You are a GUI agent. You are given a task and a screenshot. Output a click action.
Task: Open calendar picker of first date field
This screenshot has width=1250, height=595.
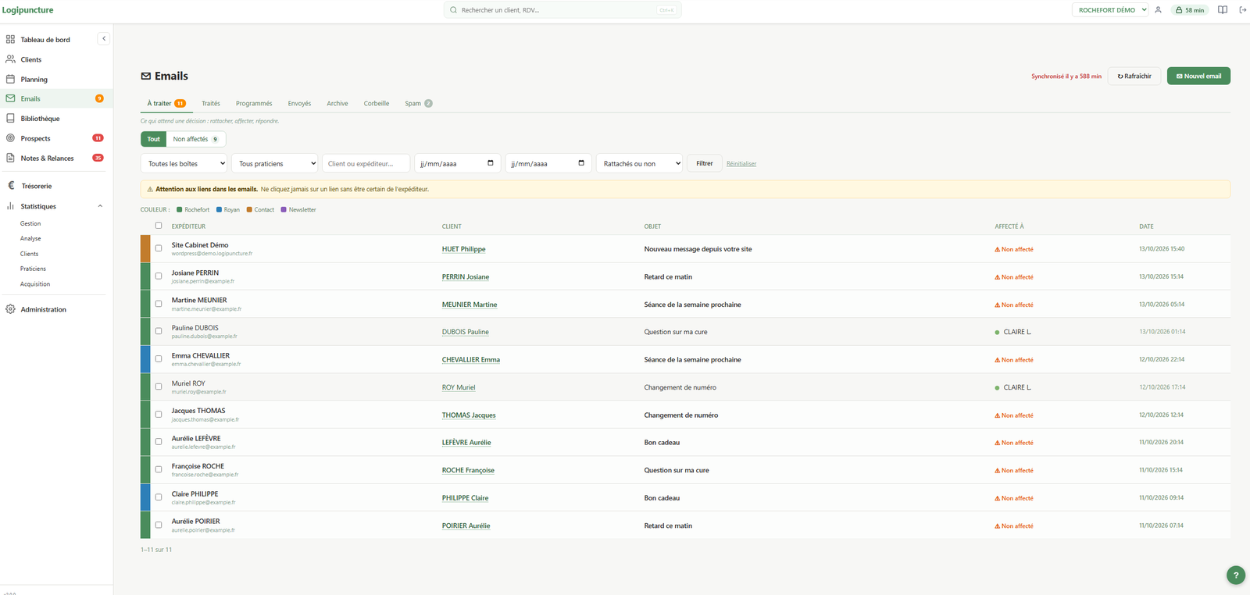(x=491, y=163)
